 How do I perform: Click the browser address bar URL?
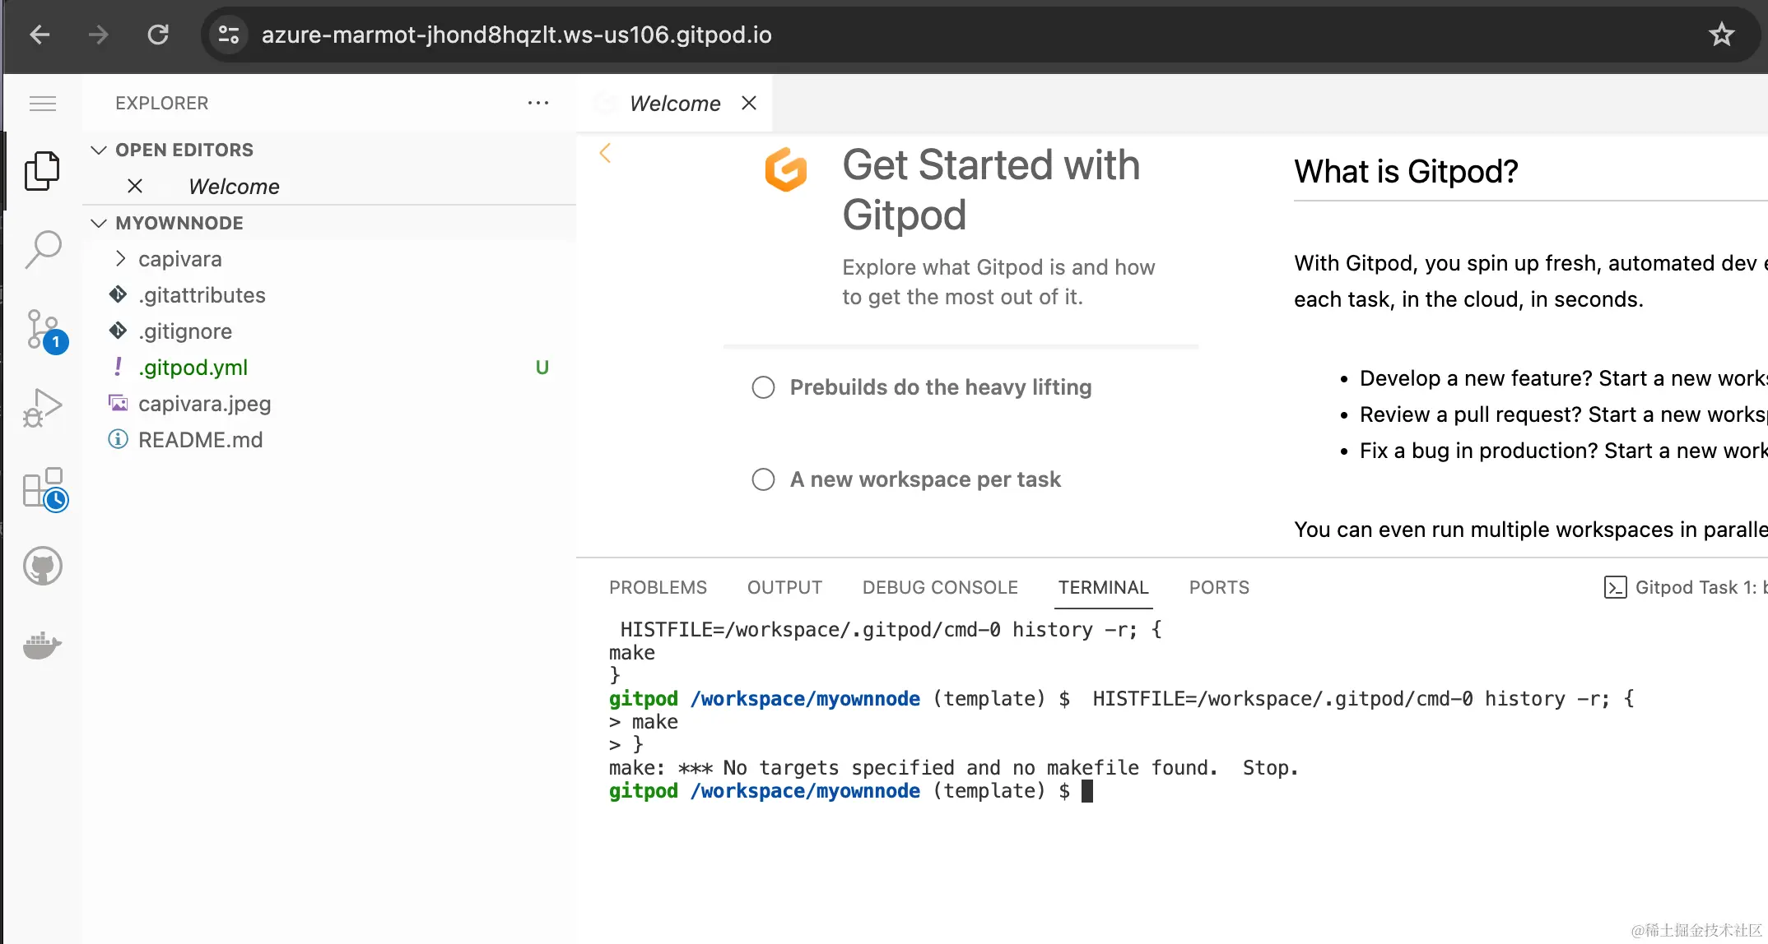(x=516, y=35)
